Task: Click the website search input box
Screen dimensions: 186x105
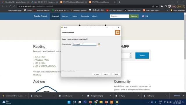Action: coord(119,16)
